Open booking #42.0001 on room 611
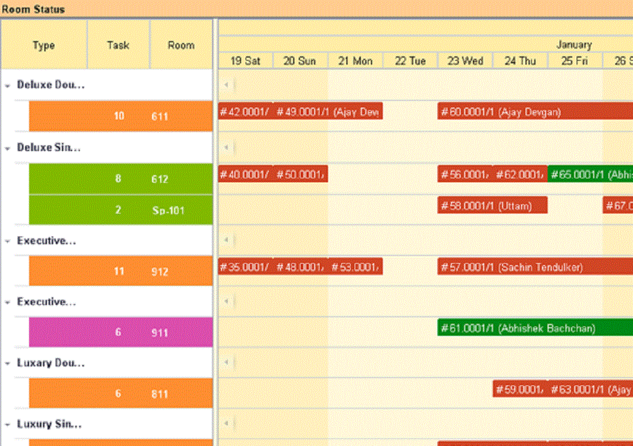 click(246, 111)
